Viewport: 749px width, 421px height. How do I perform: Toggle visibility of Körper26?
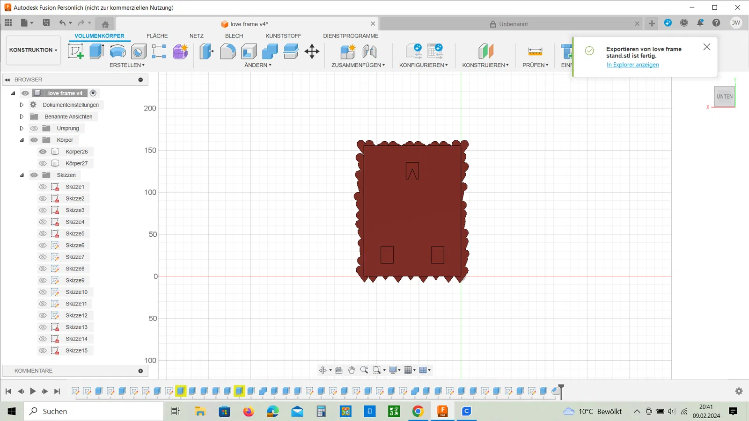[x=43, y=152]
